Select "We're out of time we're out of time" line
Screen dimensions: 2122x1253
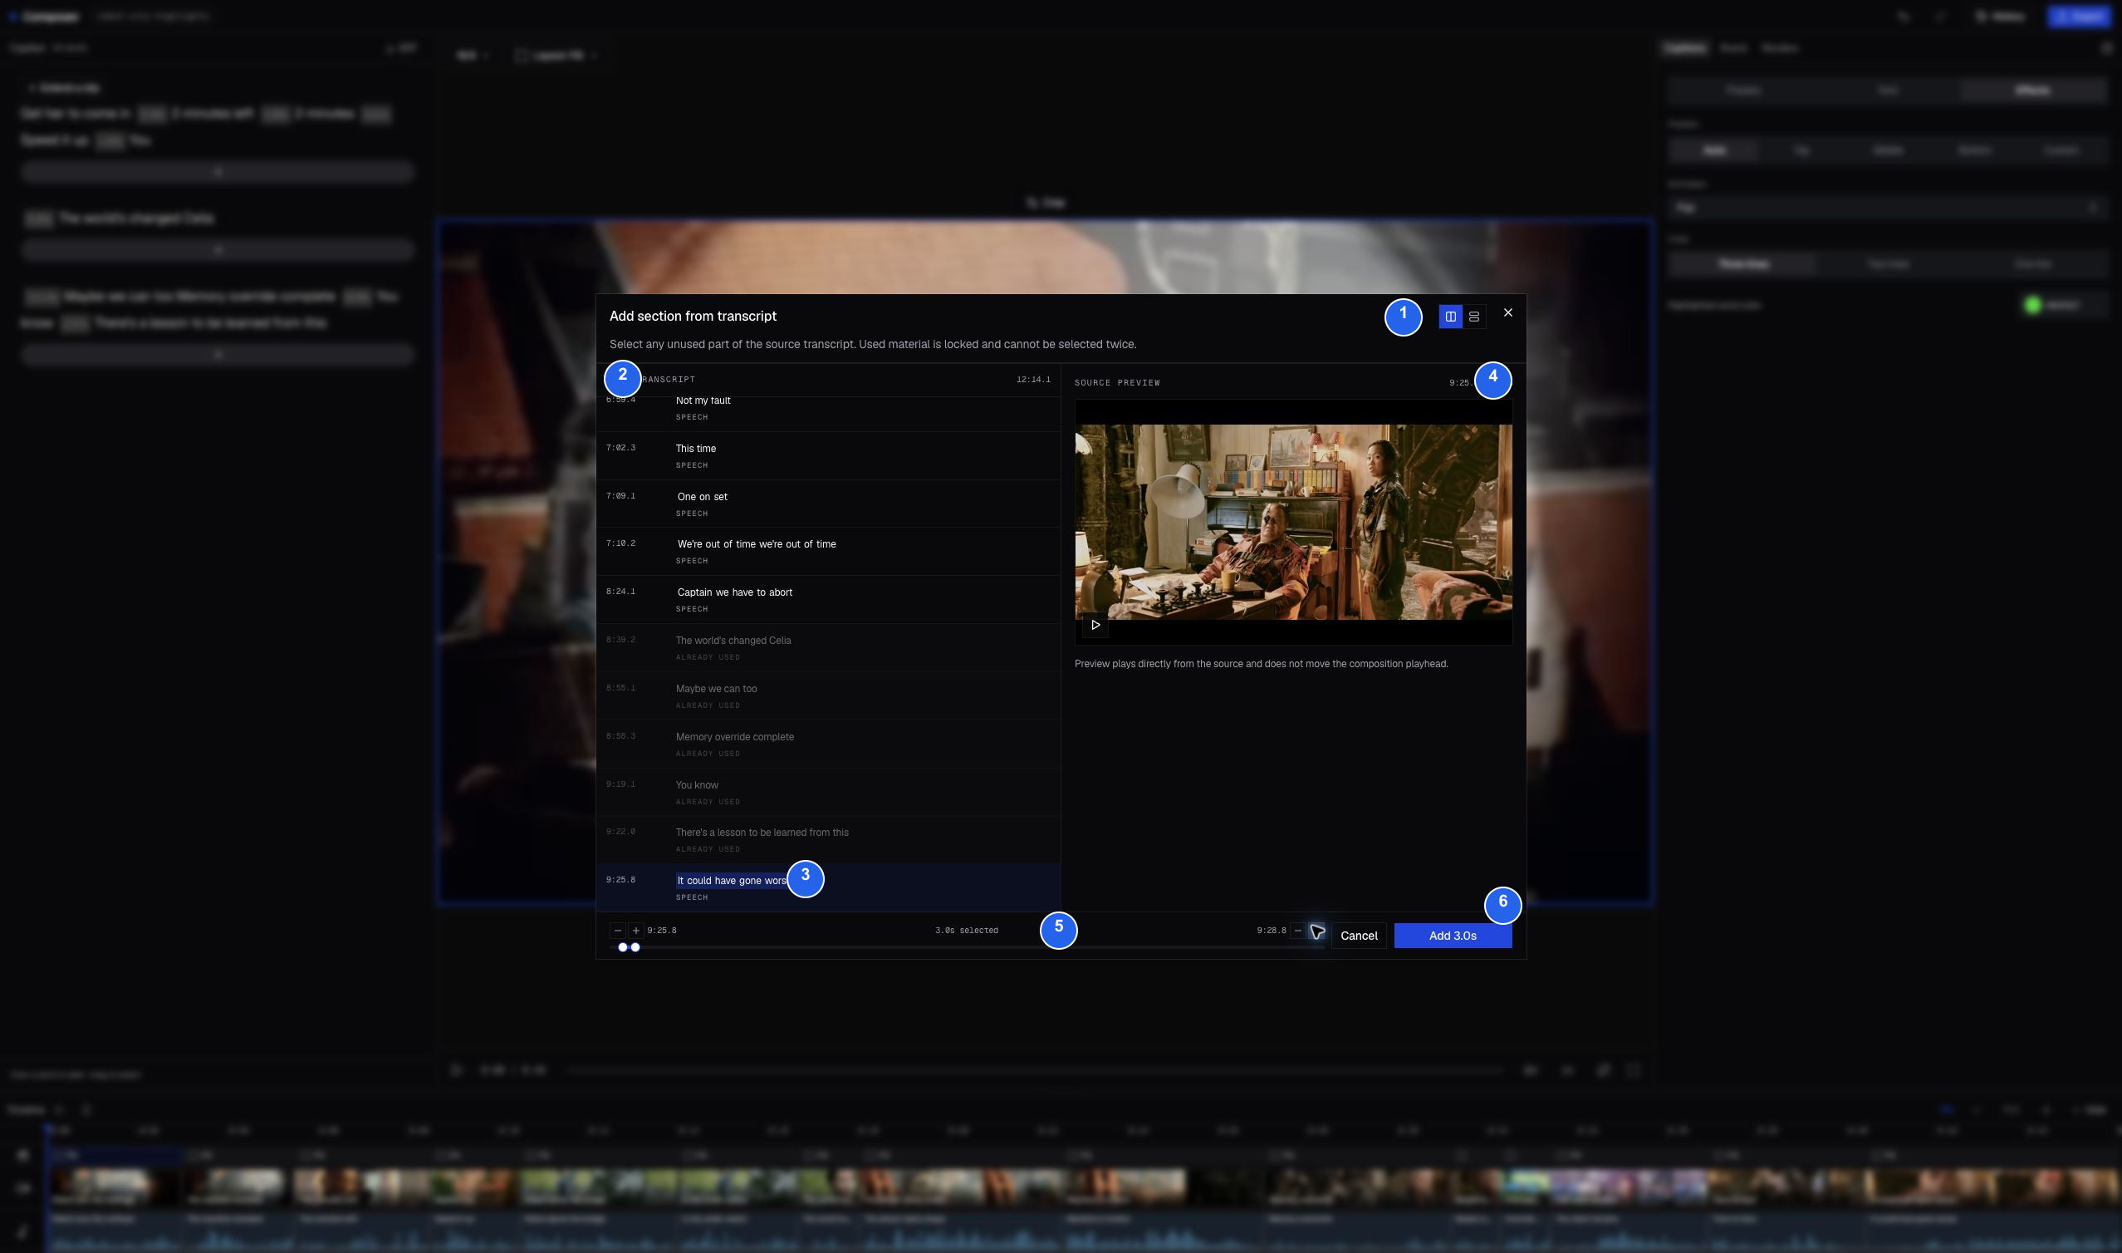(x=828, y=552)
